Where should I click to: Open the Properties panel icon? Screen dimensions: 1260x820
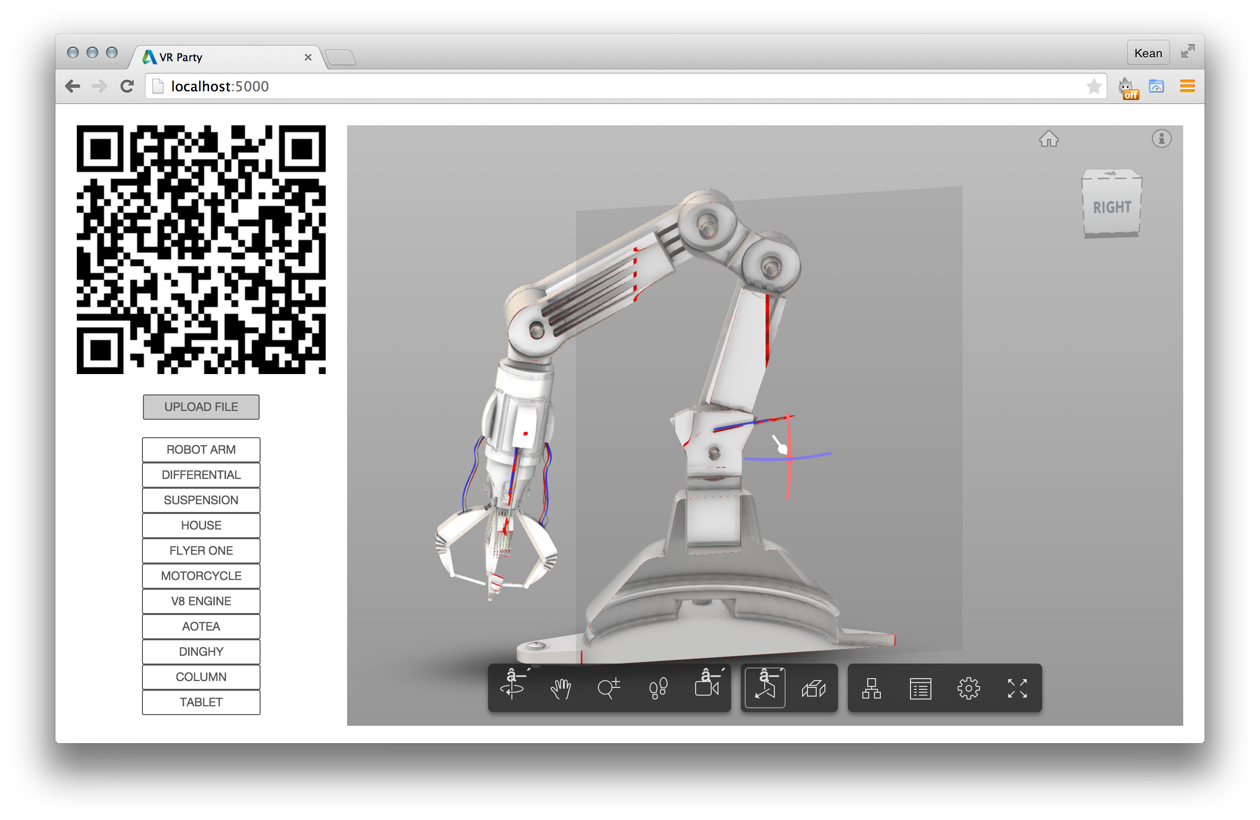pyautogui.click(x=920, y=688)
